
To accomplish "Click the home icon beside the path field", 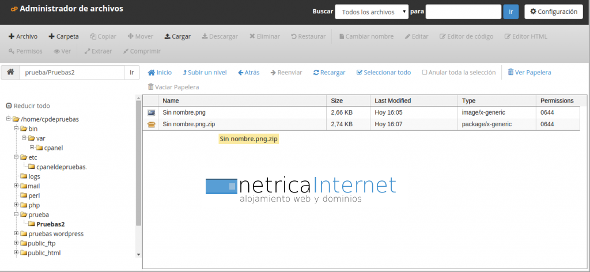I will pyautogui.click(x=10, y=73).
